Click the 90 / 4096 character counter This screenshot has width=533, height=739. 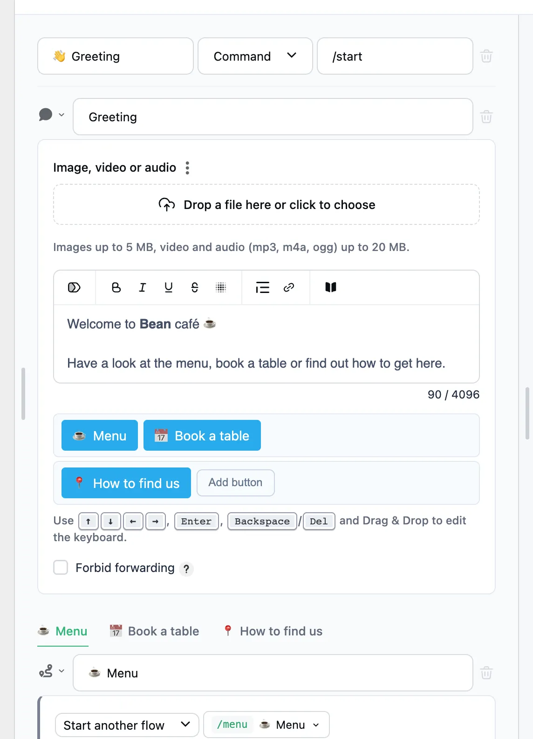point(453,395)
